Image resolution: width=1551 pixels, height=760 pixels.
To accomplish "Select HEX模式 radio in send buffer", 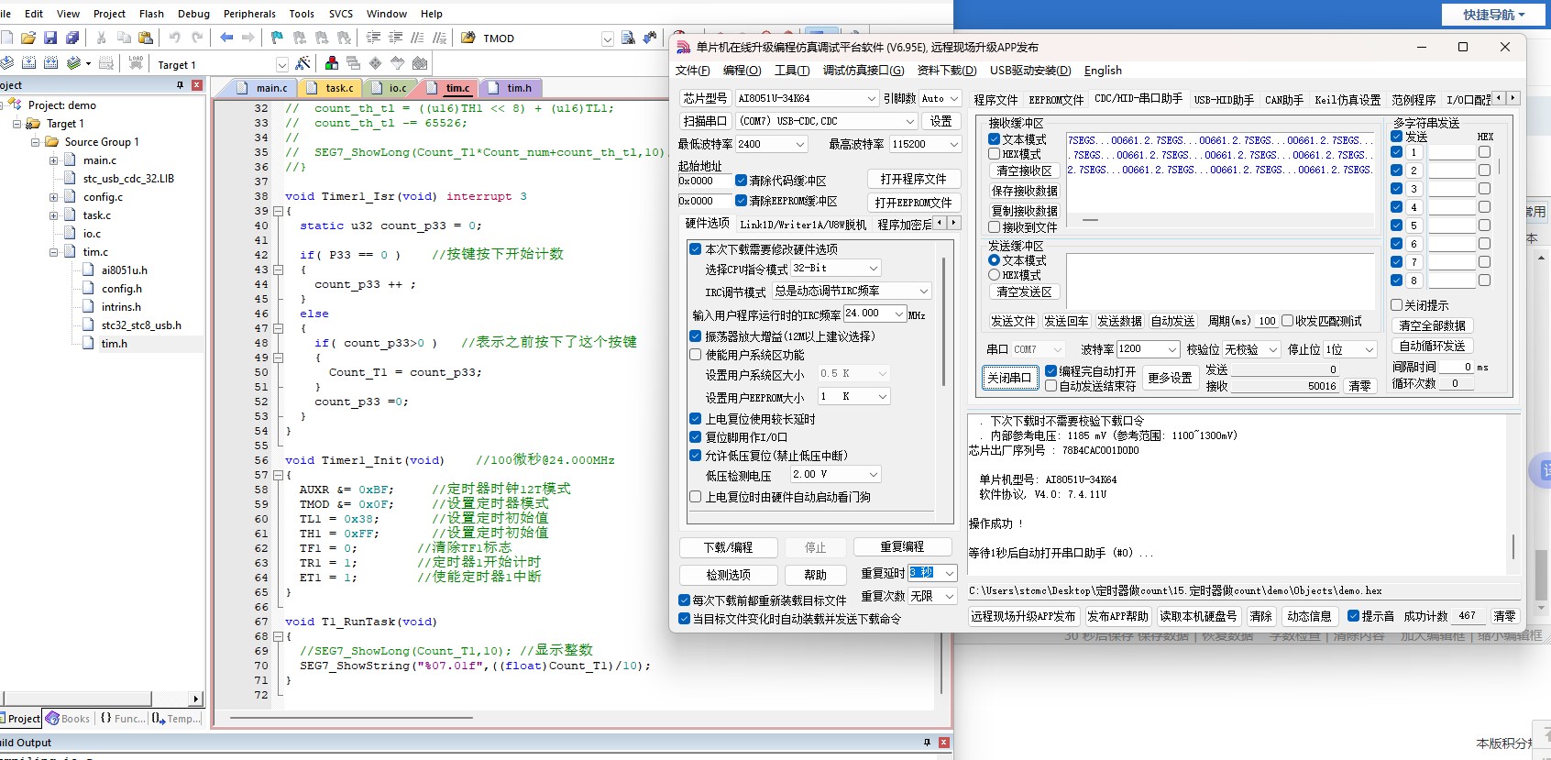I will pyautogui.click(x=994, y=275).
